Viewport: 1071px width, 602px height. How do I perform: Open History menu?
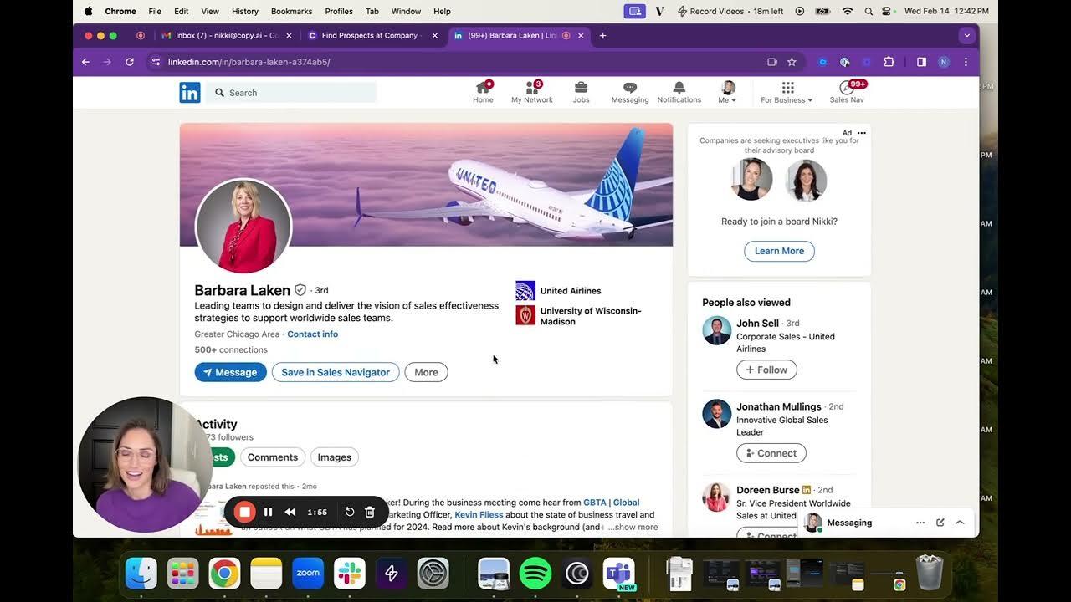click(244, 11)
